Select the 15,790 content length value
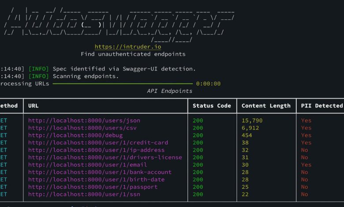The width and height of the screenshot is (344, 207). [252, 120]
